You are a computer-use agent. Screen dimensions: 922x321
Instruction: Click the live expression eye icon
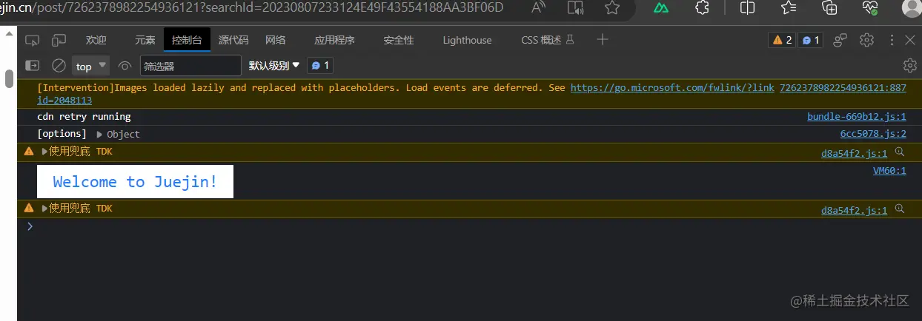(x=125, y=66)
